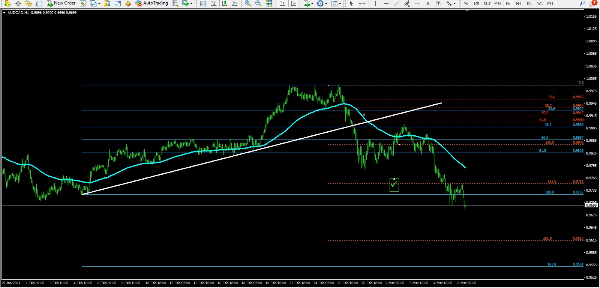Image resolution: width=600 pixels, height=288 pixels.
Task: Switch to D1 daily timeframe
Action: tap(529, 3)
